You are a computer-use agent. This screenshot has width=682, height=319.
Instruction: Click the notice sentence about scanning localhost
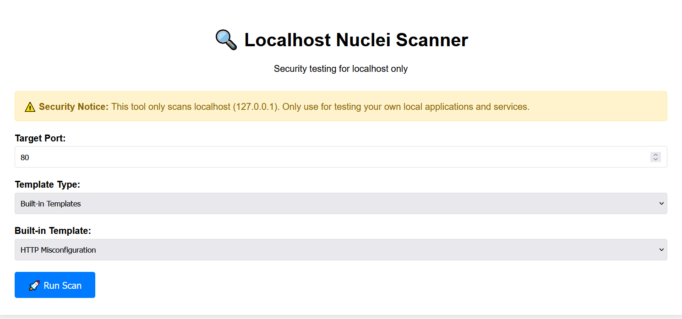click(320, 107)
